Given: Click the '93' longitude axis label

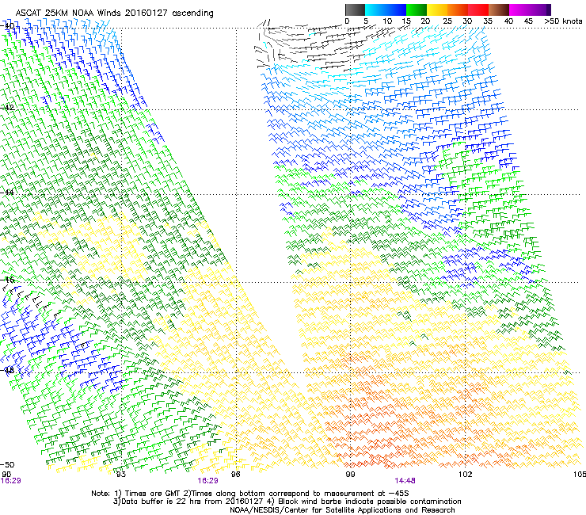Looking at the screenshot, I should tap(120, 475).
